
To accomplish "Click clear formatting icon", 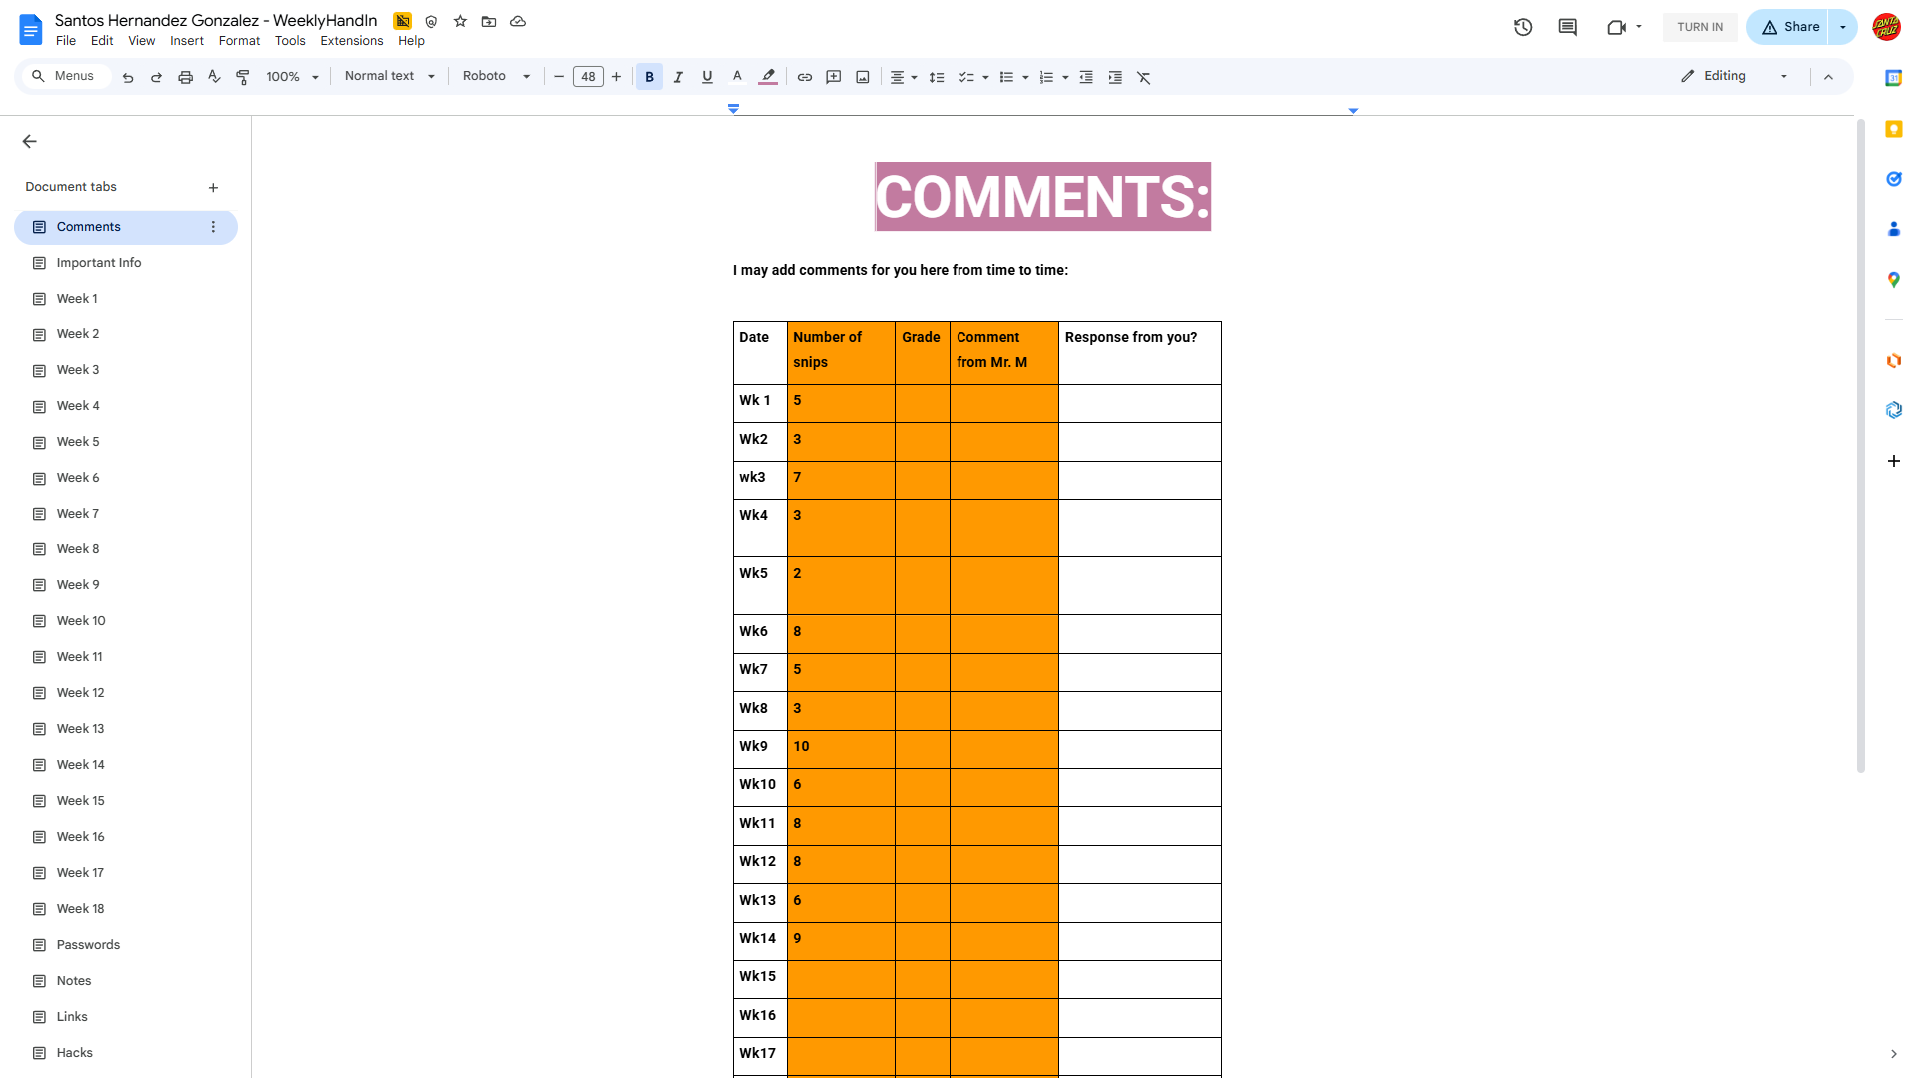I will 1144,77.
